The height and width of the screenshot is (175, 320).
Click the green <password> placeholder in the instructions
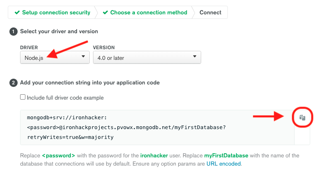(x=58, y=156)
